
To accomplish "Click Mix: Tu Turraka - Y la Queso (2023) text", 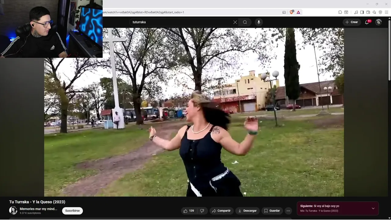I will [x=319, y=211].
